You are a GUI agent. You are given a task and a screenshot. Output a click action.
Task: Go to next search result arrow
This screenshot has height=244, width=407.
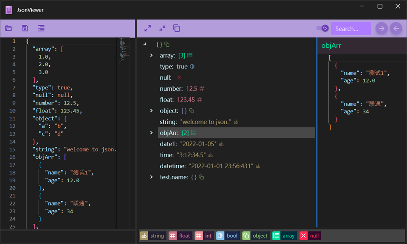click(382, 29)
